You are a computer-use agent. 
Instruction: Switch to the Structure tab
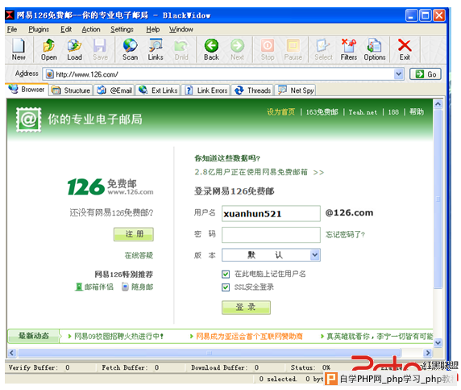click(x=71, y=90)
